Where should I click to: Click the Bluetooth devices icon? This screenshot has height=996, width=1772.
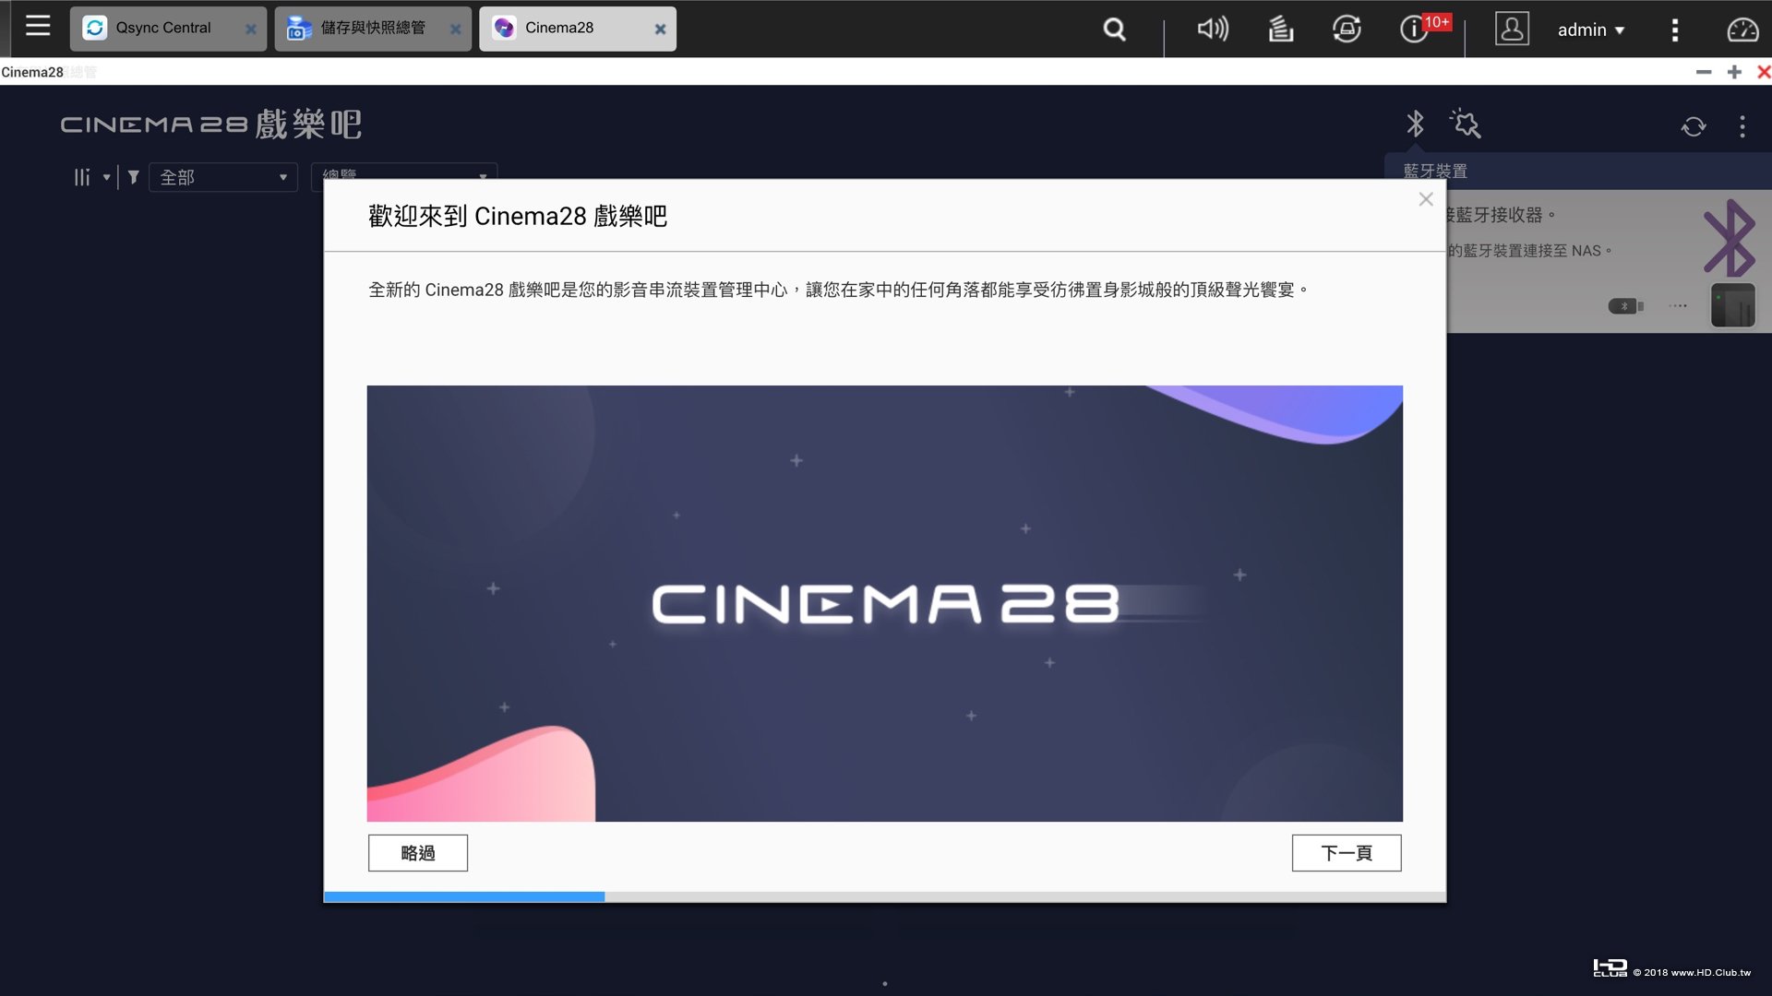[x=1415, y=124]
